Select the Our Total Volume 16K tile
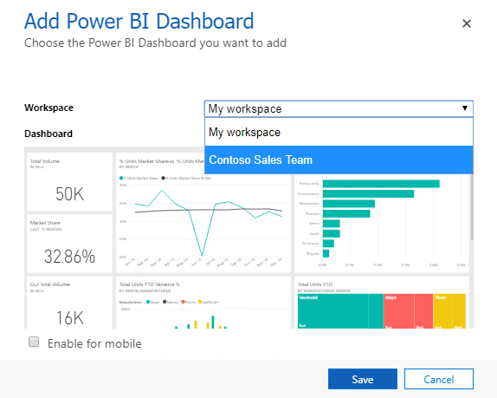This screenshot has height=398, width=497. [x=70, y=303]
